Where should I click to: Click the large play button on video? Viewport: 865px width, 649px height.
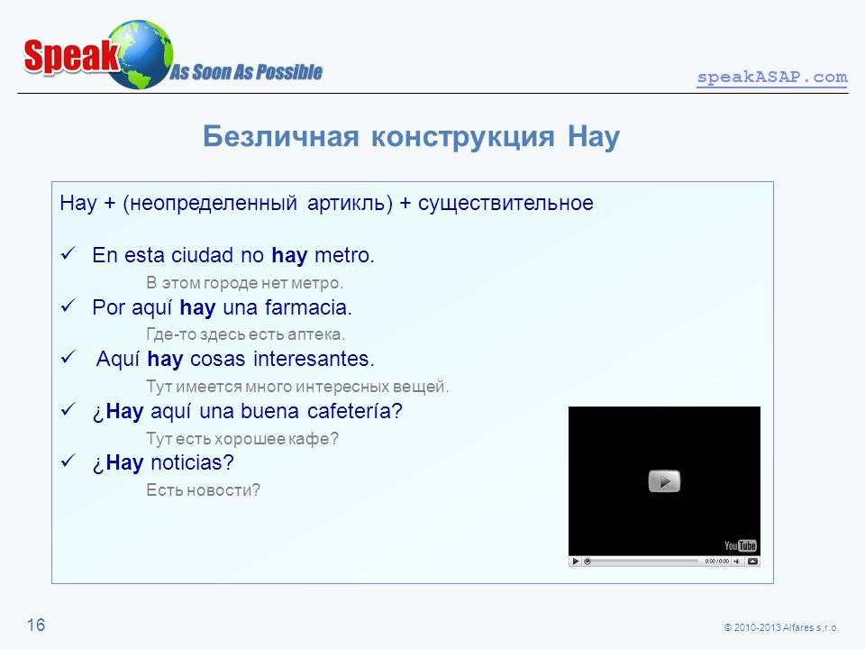[664, 481]
